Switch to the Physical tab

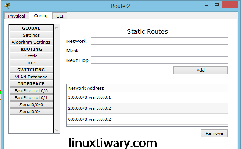point(17,16)
